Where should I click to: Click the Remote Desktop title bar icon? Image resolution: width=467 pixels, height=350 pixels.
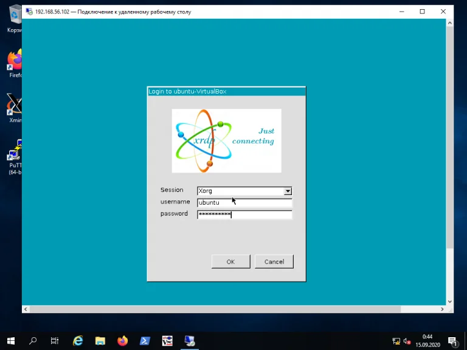[29, 12]
